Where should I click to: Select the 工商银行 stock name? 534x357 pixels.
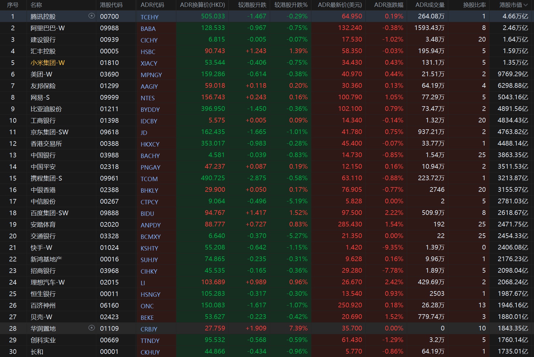coord(43,121)
